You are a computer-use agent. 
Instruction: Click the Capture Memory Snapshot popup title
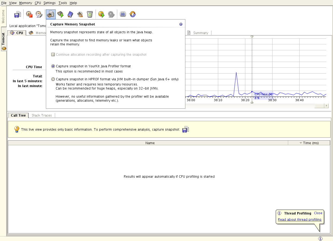click(x=73, y=24)
